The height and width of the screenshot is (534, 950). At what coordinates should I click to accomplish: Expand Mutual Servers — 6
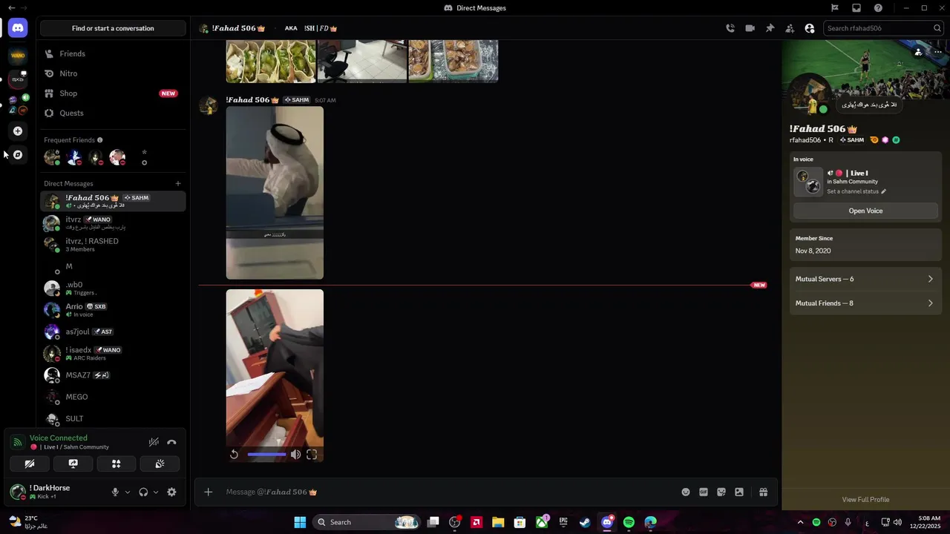865,279
